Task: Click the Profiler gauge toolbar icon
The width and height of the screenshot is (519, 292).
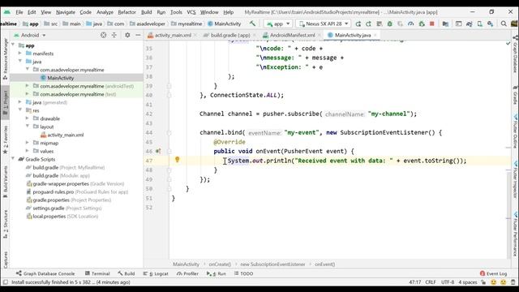Action: click(x=410, y=24)
